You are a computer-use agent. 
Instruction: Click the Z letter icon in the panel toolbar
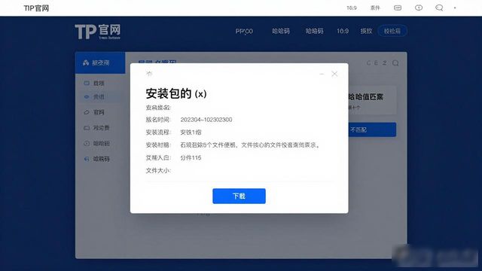click(x=385, y=63)
